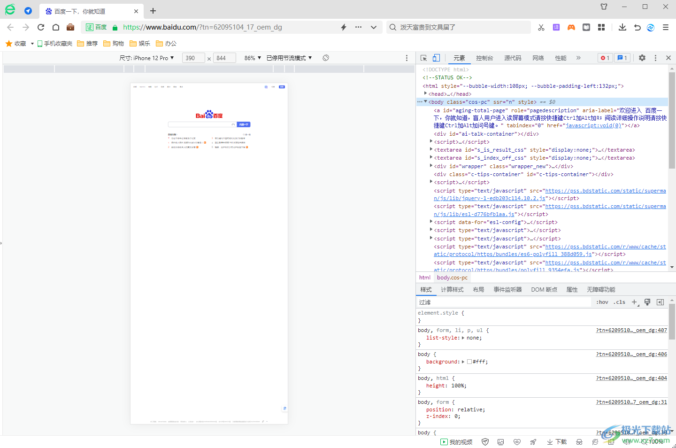
Task: Open DevTools customize three-dot menu
Action: tap(655, 58)
